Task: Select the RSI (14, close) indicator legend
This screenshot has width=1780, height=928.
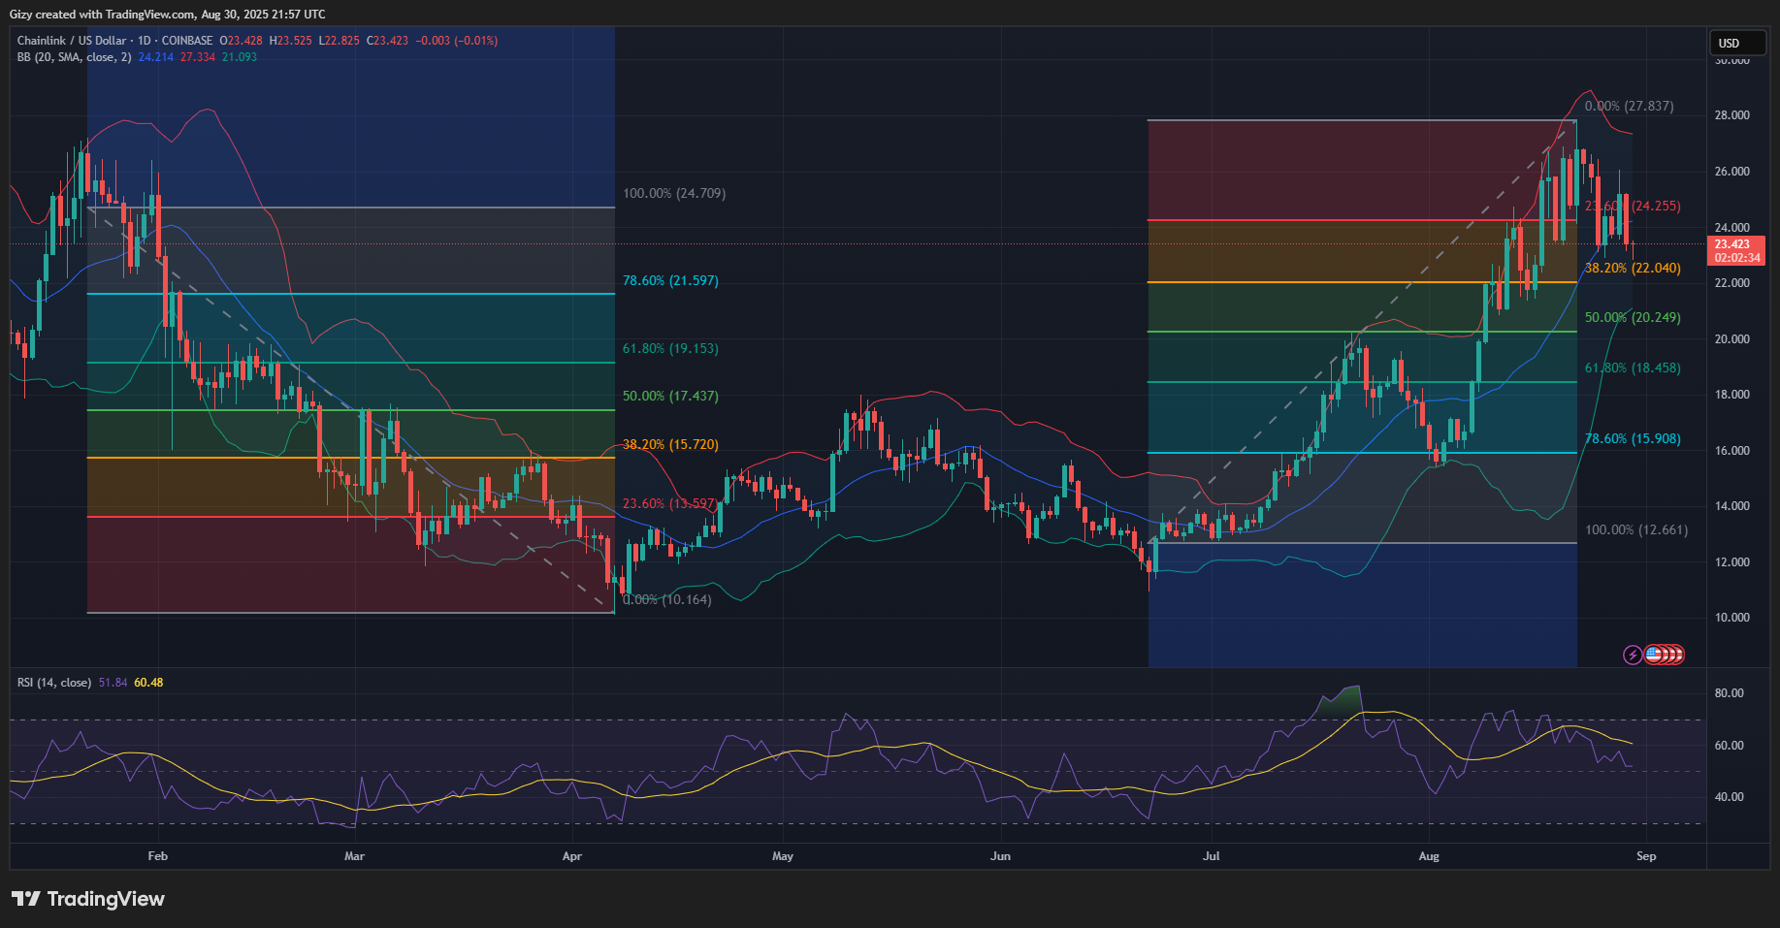Action: coord(54,683)
